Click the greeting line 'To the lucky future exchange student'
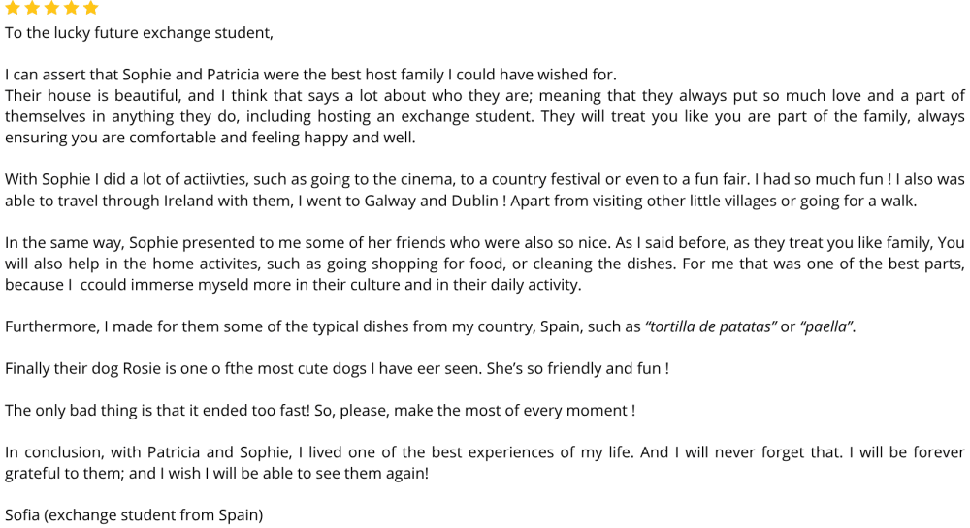970x528 pixels. (x=139, y=33)
